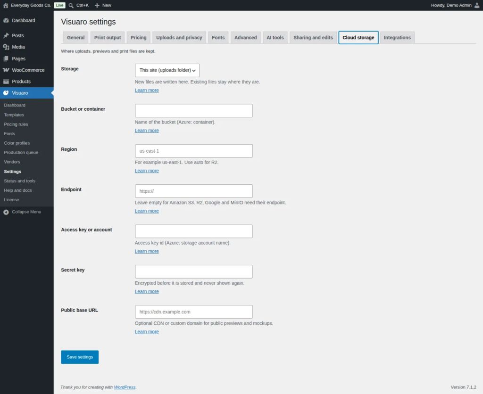Image resolution: width=483 pixels, height=394 pixels.
Task: Click the Collapse Menu arrow icon
Action: pos(6,212)
